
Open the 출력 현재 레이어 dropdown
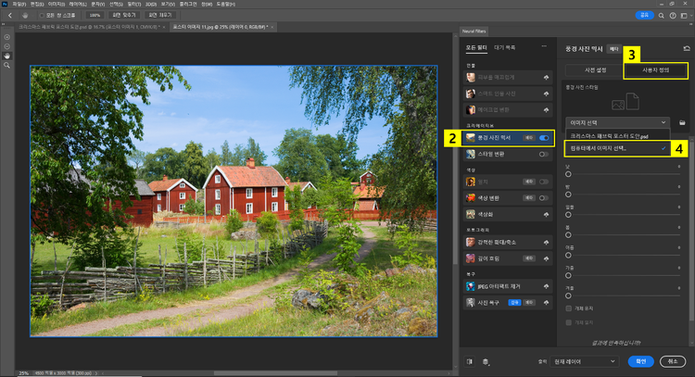584,361
